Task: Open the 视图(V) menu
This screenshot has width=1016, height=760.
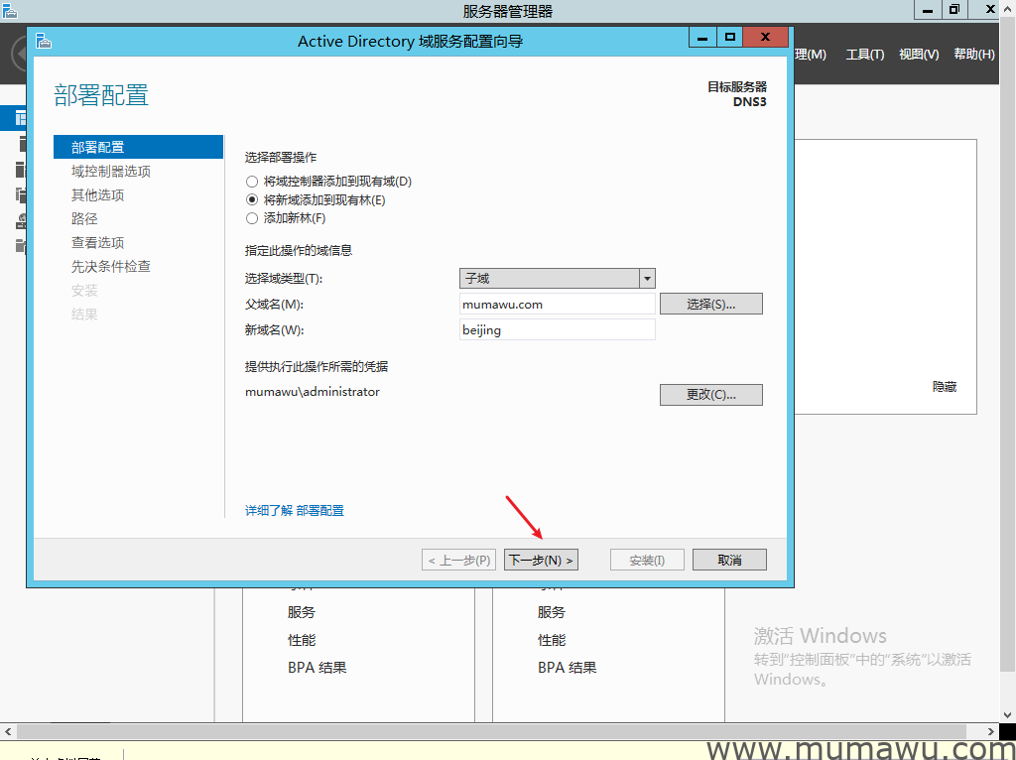Action: [918, 55]
